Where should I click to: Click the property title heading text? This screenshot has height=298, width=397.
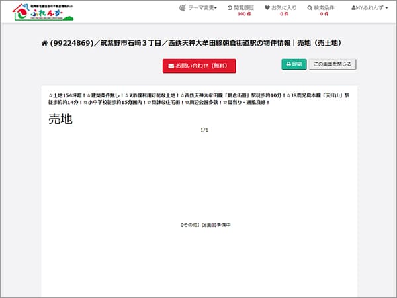click(x=195, y=43)
